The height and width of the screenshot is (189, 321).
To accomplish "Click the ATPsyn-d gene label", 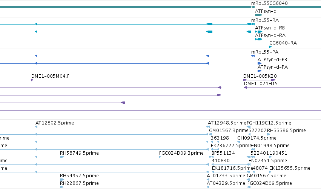I will click(266, 11).
